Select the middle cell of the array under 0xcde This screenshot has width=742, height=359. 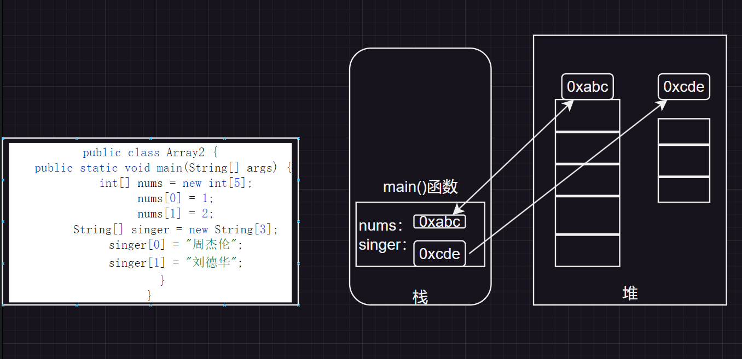[684, 161]
